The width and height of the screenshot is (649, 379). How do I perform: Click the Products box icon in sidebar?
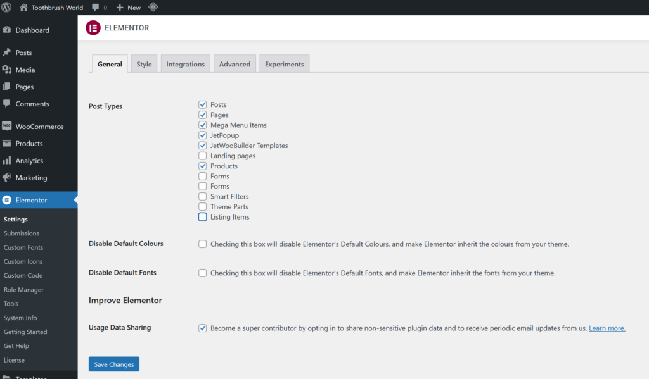coord(6,143)
